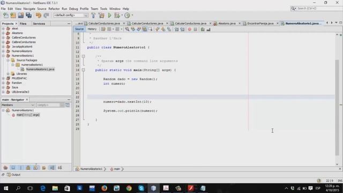Open Skype from the taskbar

141,188
